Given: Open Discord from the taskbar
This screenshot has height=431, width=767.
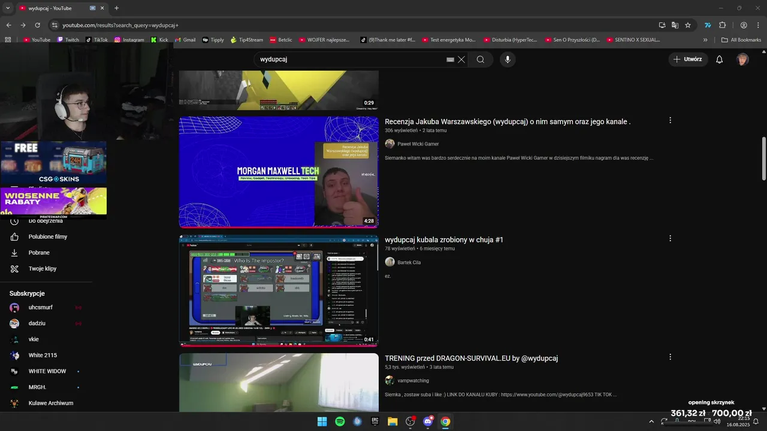Looking at the screenshot, I should (x=428, y=421).
